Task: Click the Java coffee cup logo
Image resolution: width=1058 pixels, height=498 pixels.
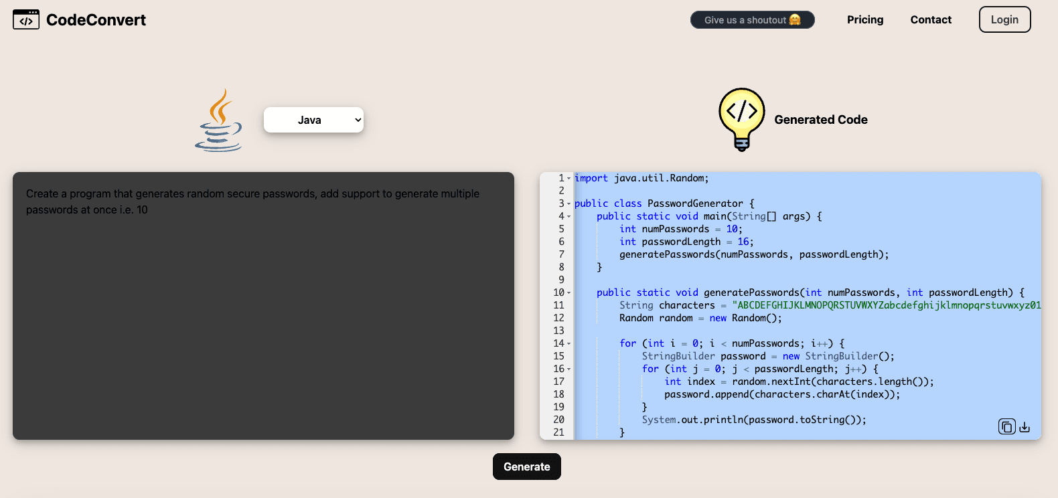Action: (x=219, y=120)
